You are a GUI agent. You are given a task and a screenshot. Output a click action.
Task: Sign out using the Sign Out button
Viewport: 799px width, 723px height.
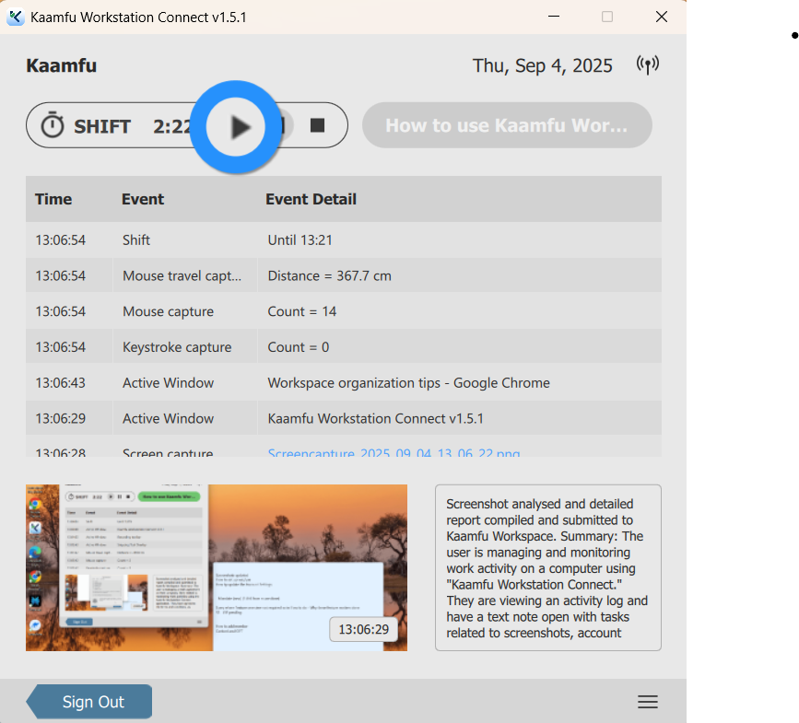[90, 702]
